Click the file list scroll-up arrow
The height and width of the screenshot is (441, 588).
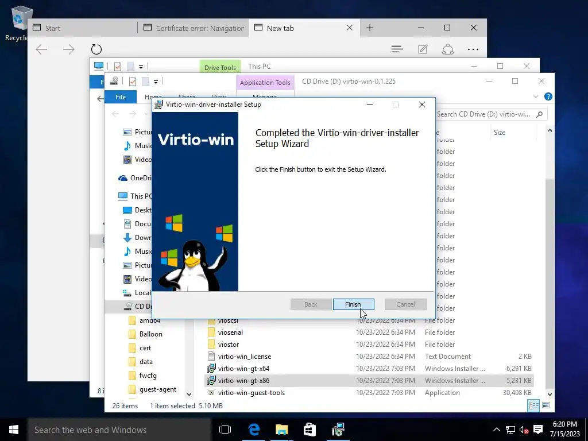pyautogui.click(x=550, y=130)
